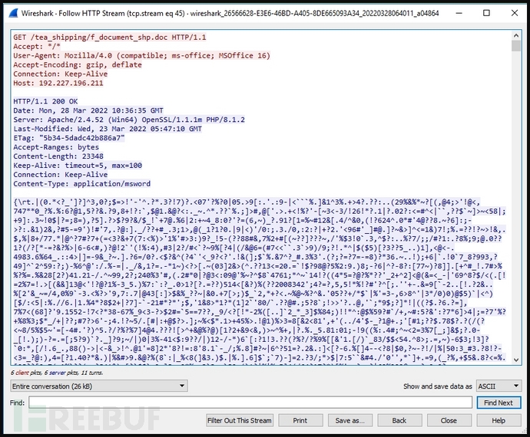Click Filter Out This Stream button
The height and width of the screenshot is (437, 530).
(239, 420)
